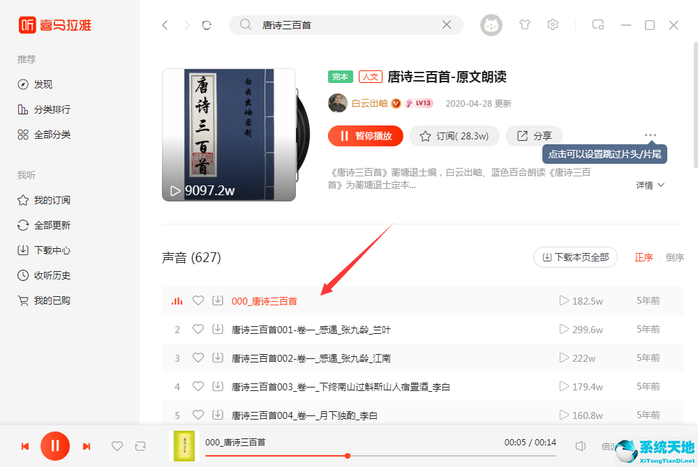Favorite the currently playing track in player bar
Image resolution: width=698 pixels, height=467 pixels.
click(x=117, y=446)
